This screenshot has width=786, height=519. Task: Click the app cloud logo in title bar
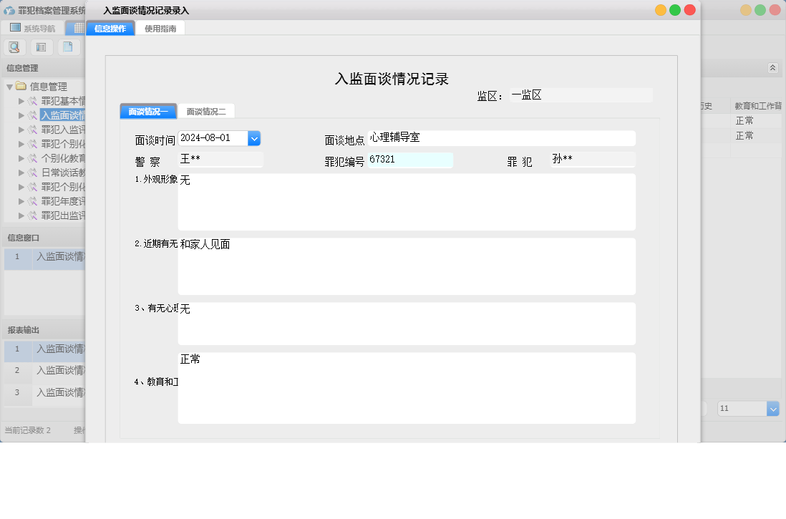coord(9,10)
